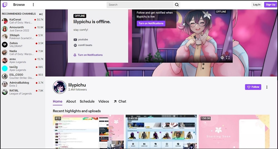Click the Amouranth channel name
The image size is (278, 149).
tap(16, 27)
